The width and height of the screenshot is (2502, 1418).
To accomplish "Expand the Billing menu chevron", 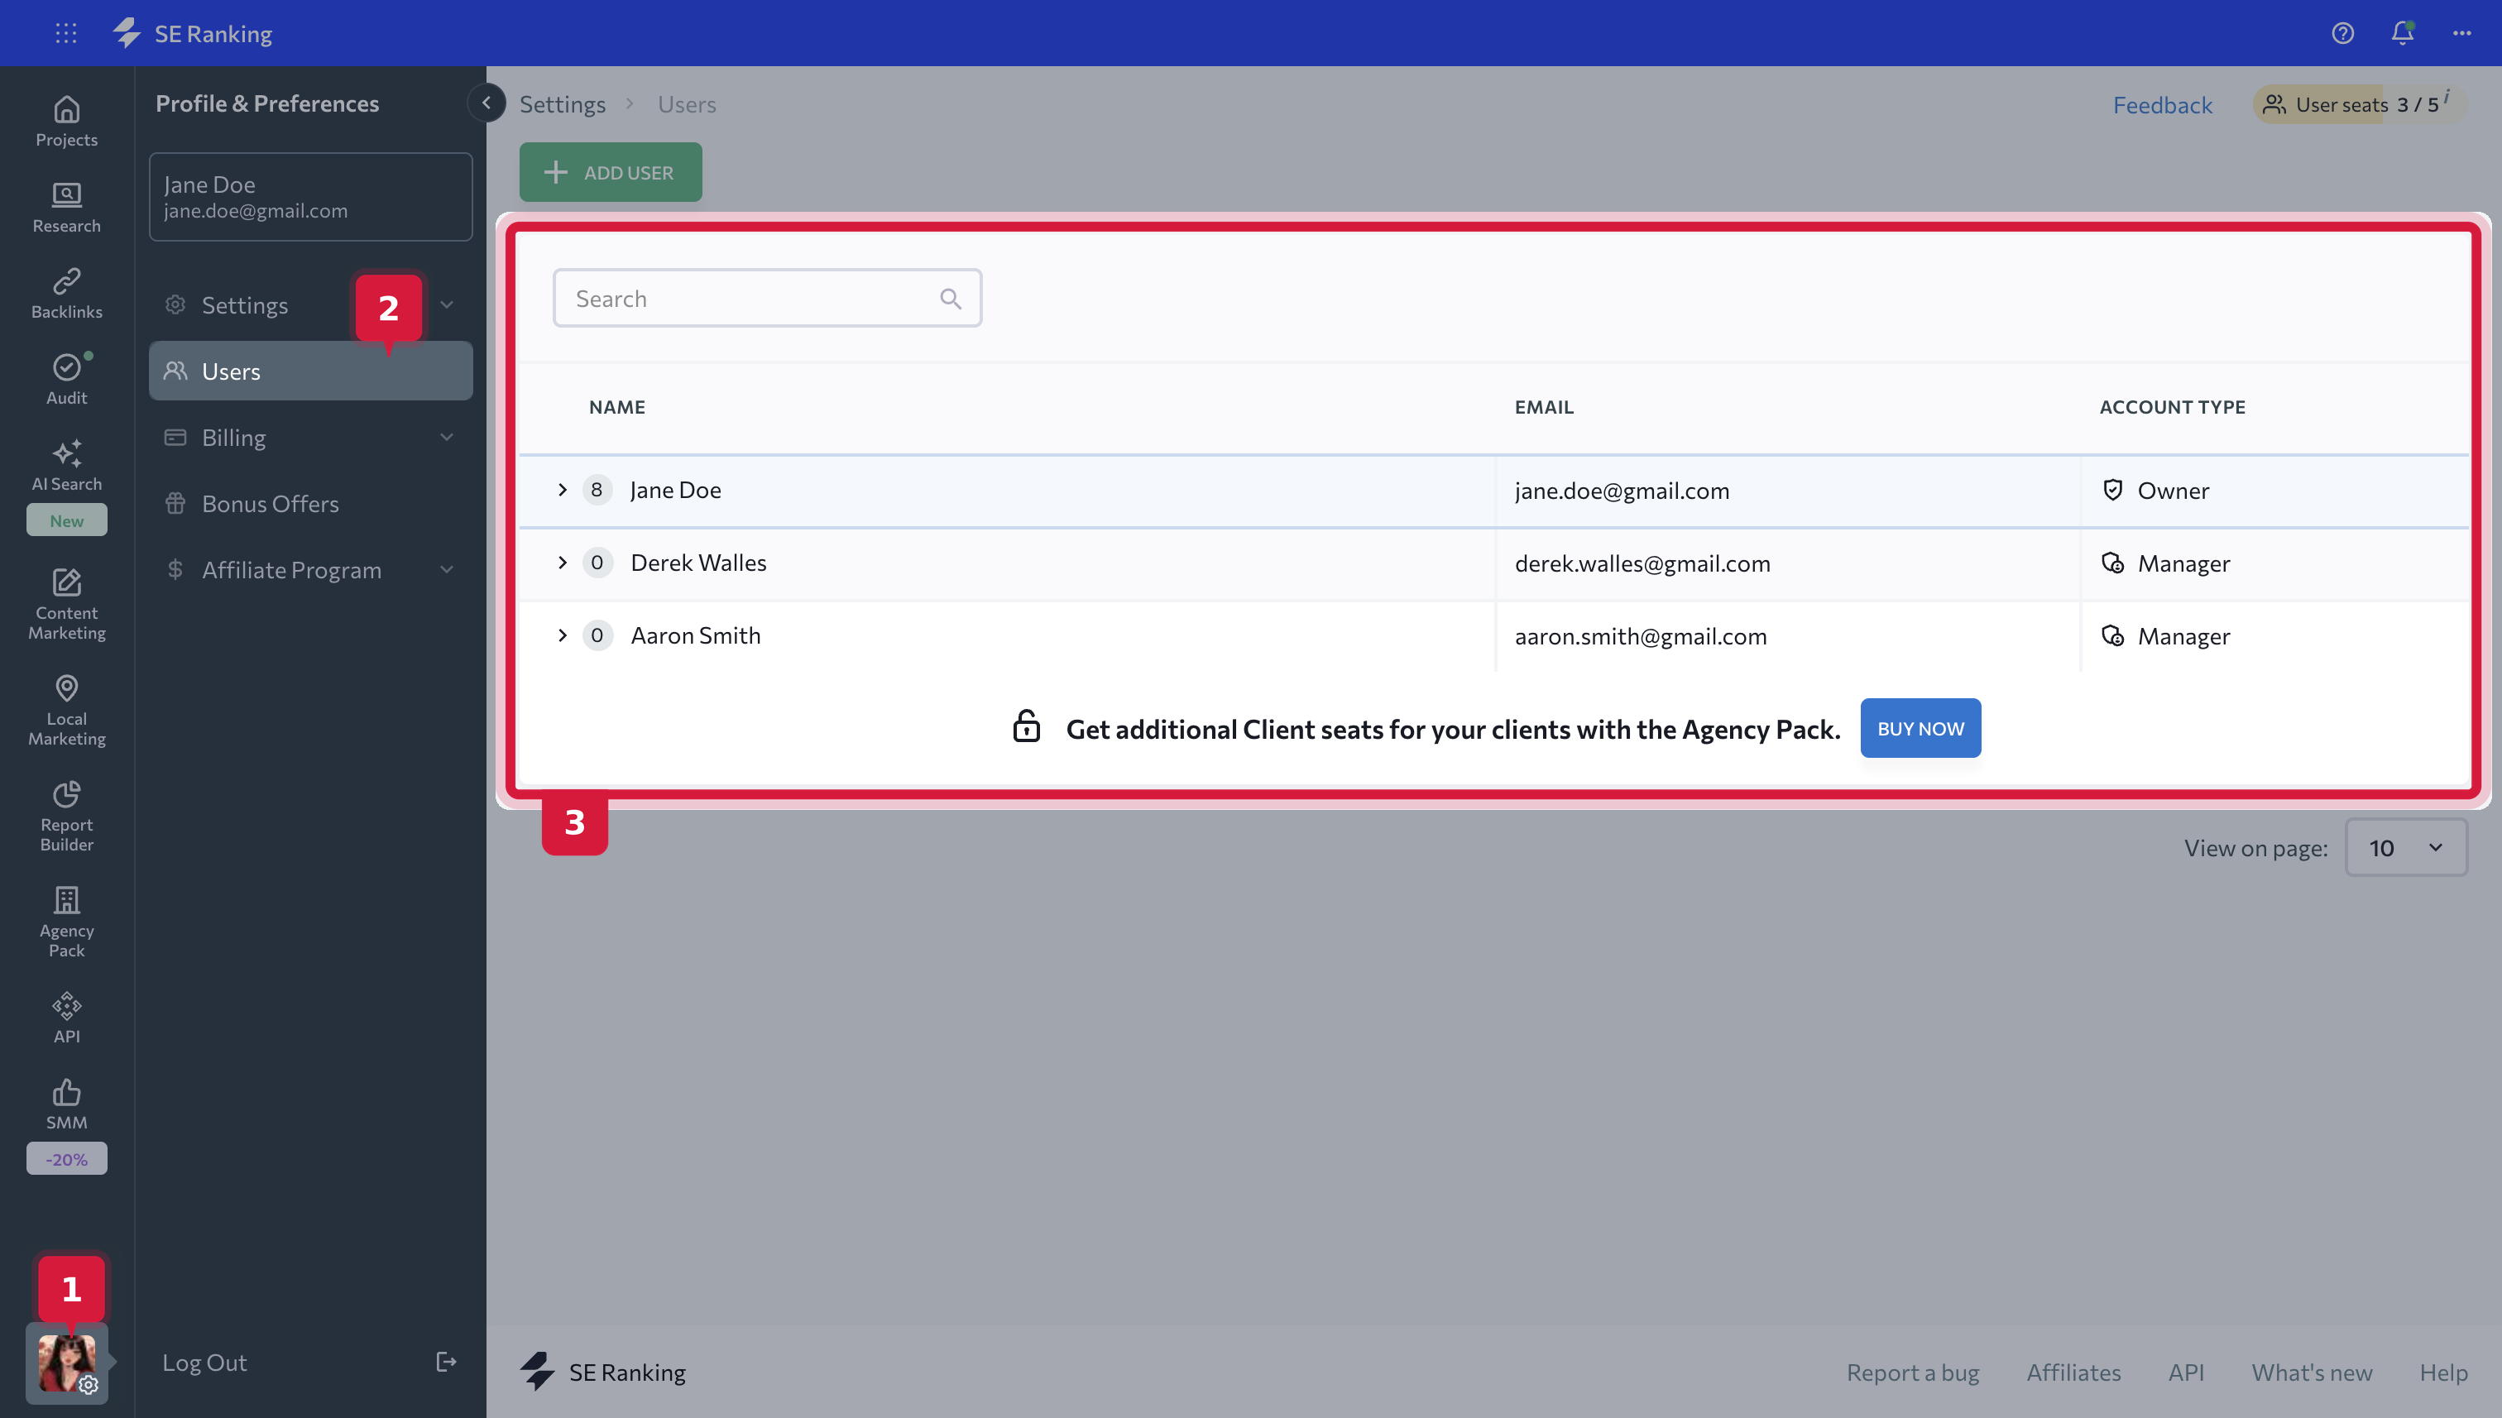I will pos(446,438).
